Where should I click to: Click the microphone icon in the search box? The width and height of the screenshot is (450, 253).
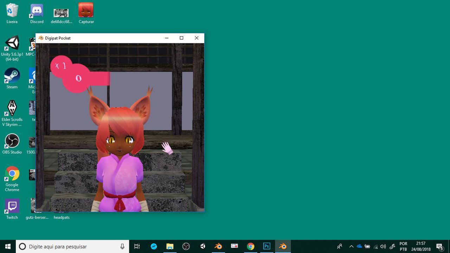122,246
